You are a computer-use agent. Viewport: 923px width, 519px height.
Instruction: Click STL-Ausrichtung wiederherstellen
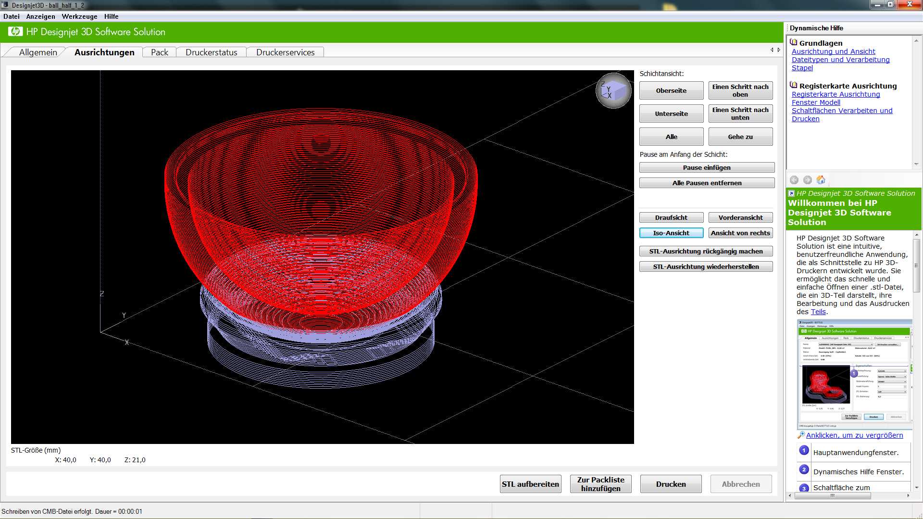pos(706,266)
